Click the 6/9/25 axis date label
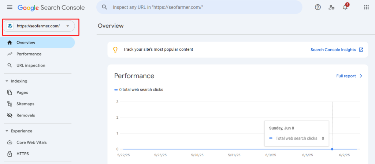 [x=344, y=155]
